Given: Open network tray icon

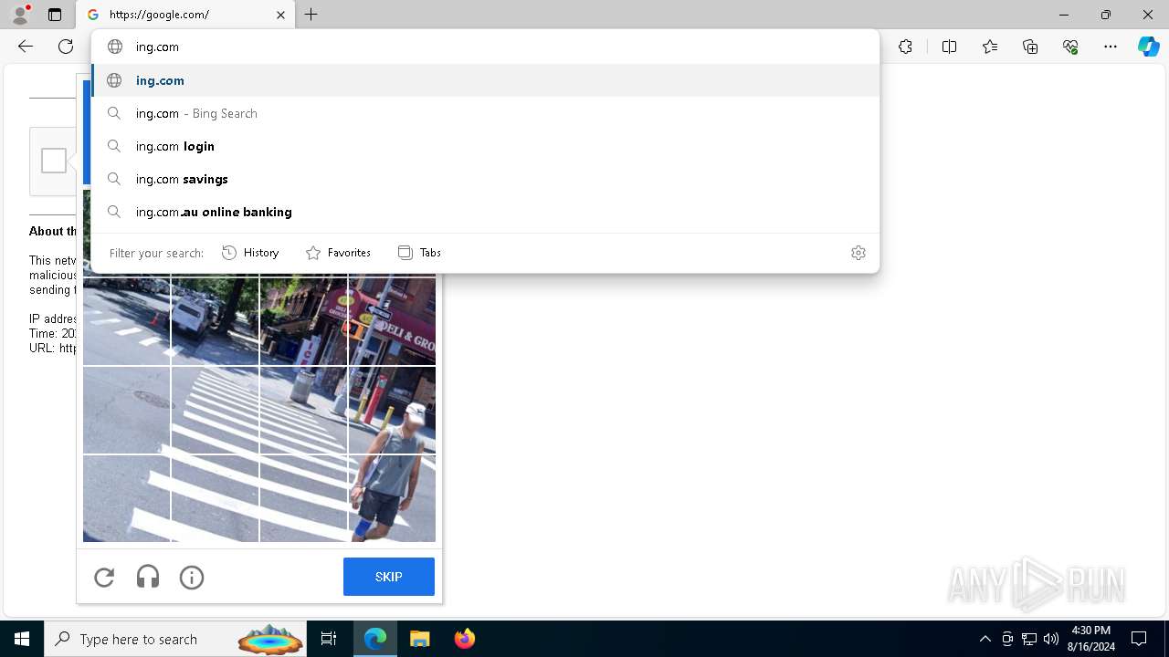Looking at the screenshot, I should click(x=1029, y=639).
